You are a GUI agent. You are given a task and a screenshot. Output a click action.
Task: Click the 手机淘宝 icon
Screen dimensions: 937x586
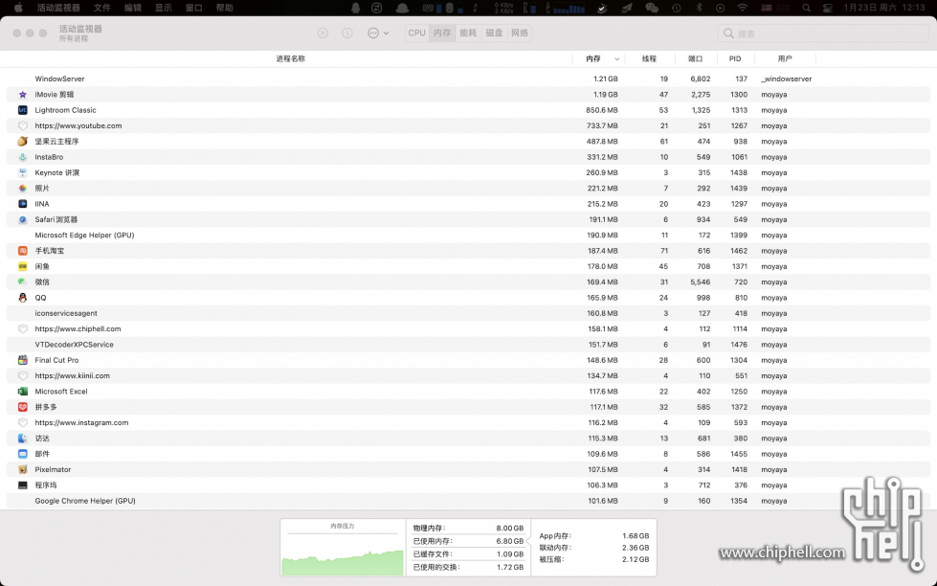pyautogui.click(x=23, y=251)
